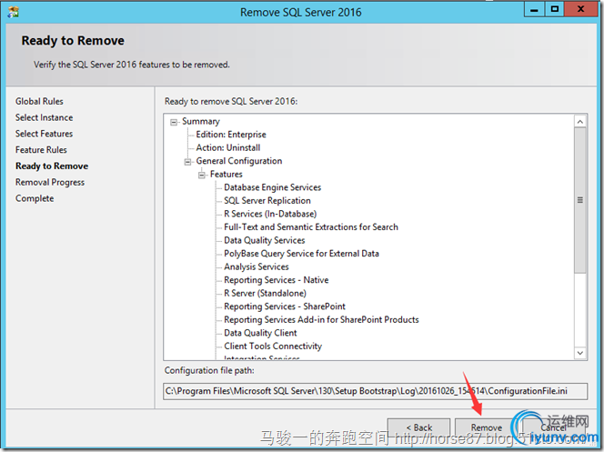Maximize the Remove SQL Server window

pyautogui.click(x=555, y=10)
